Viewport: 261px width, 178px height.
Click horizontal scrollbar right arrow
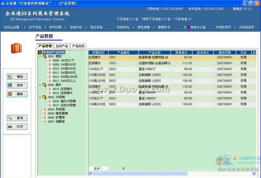(254, 173)
